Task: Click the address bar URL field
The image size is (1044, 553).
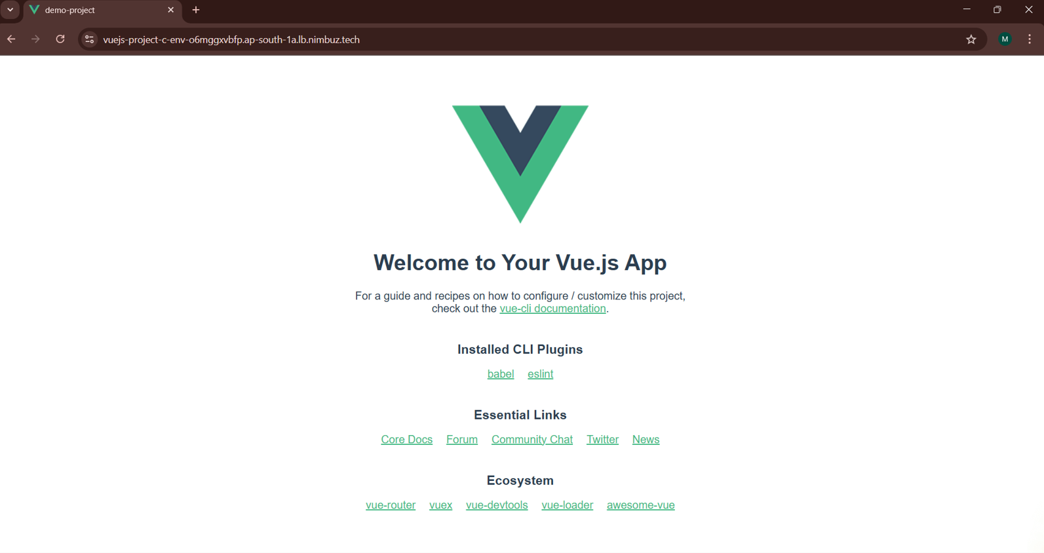Action: 524,39
